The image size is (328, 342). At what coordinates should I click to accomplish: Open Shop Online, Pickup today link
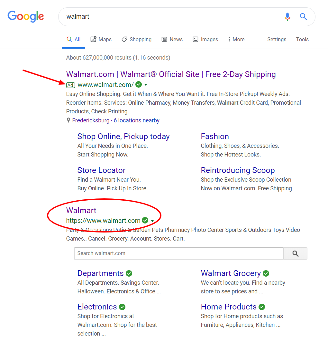123,137
